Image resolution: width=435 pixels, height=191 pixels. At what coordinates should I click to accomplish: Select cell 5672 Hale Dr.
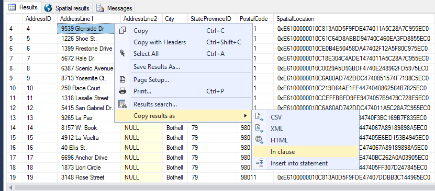coord(86,58)
